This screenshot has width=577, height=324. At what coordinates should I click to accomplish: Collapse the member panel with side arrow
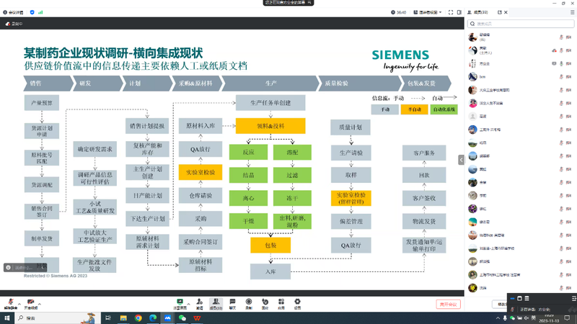(x=462, y=160)
